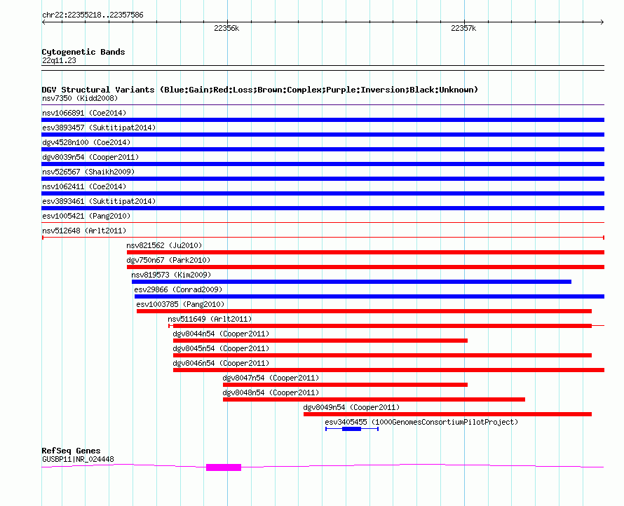Image resolution: width=624 pixels, height=506 pixels.
Task: Click the red bar under dgv8048n54
Action: [x=374, y=399]
